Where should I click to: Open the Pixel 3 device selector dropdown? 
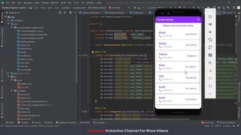click(157, 7)
